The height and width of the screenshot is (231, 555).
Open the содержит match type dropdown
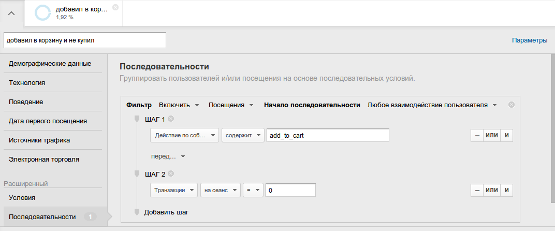(243, 135)
